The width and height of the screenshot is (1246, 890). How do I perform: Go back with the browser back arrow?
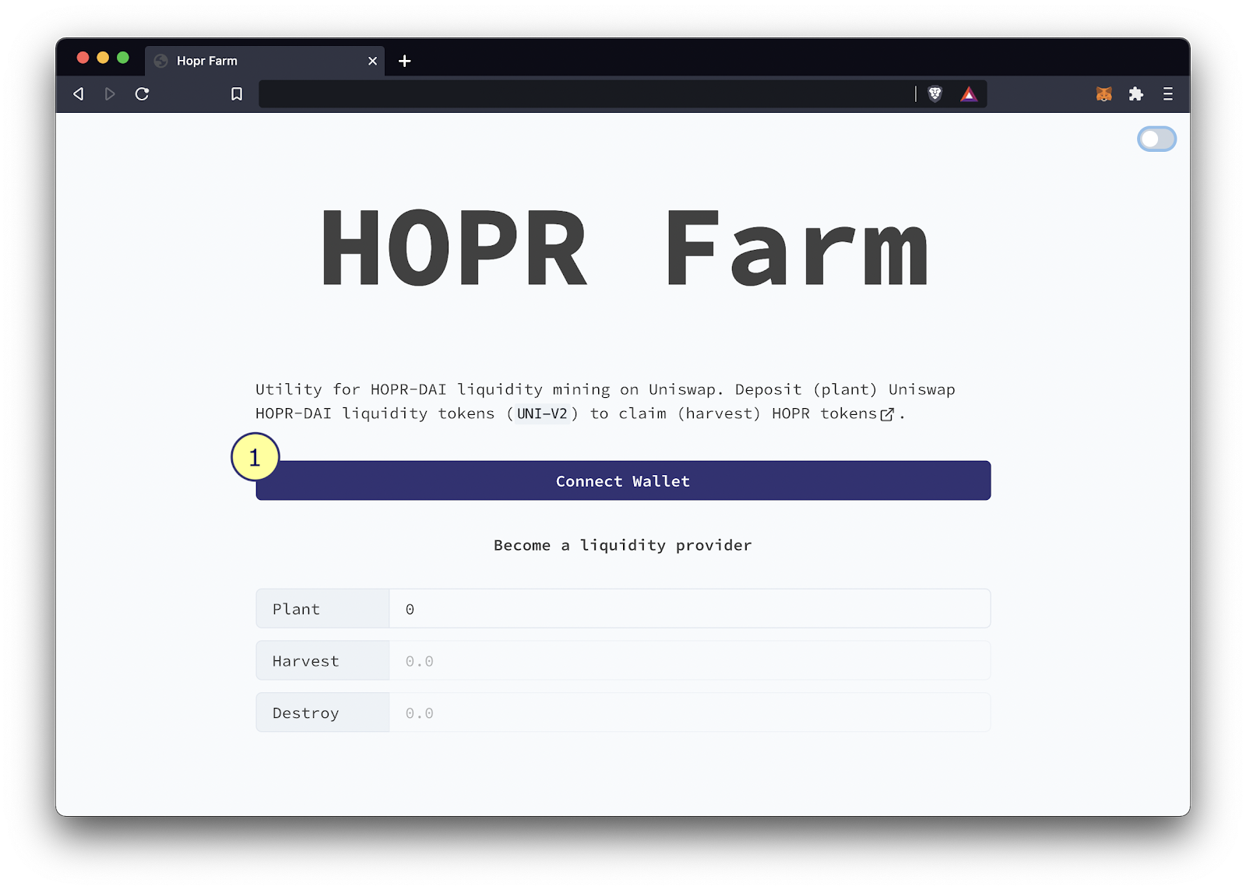tap(79, 94)
